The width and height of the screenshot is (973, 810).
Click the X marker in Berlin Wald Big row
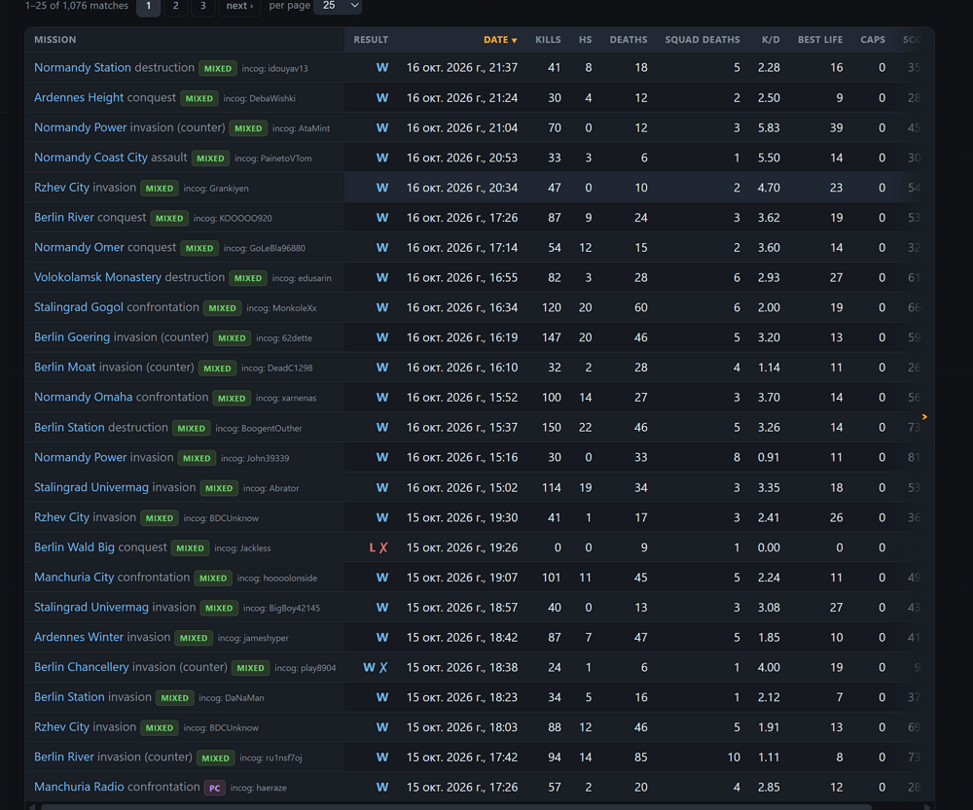[x=383, y=547]
